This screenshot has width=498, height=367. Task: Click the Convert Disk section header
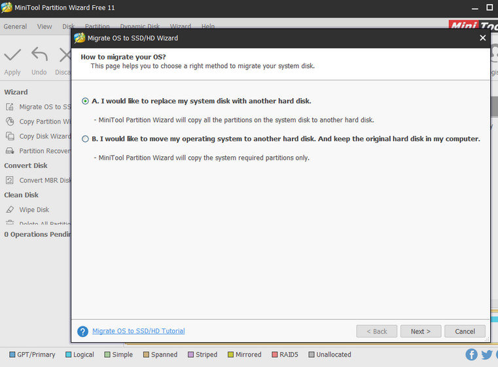pyautogui.click(x=26, y=166)
